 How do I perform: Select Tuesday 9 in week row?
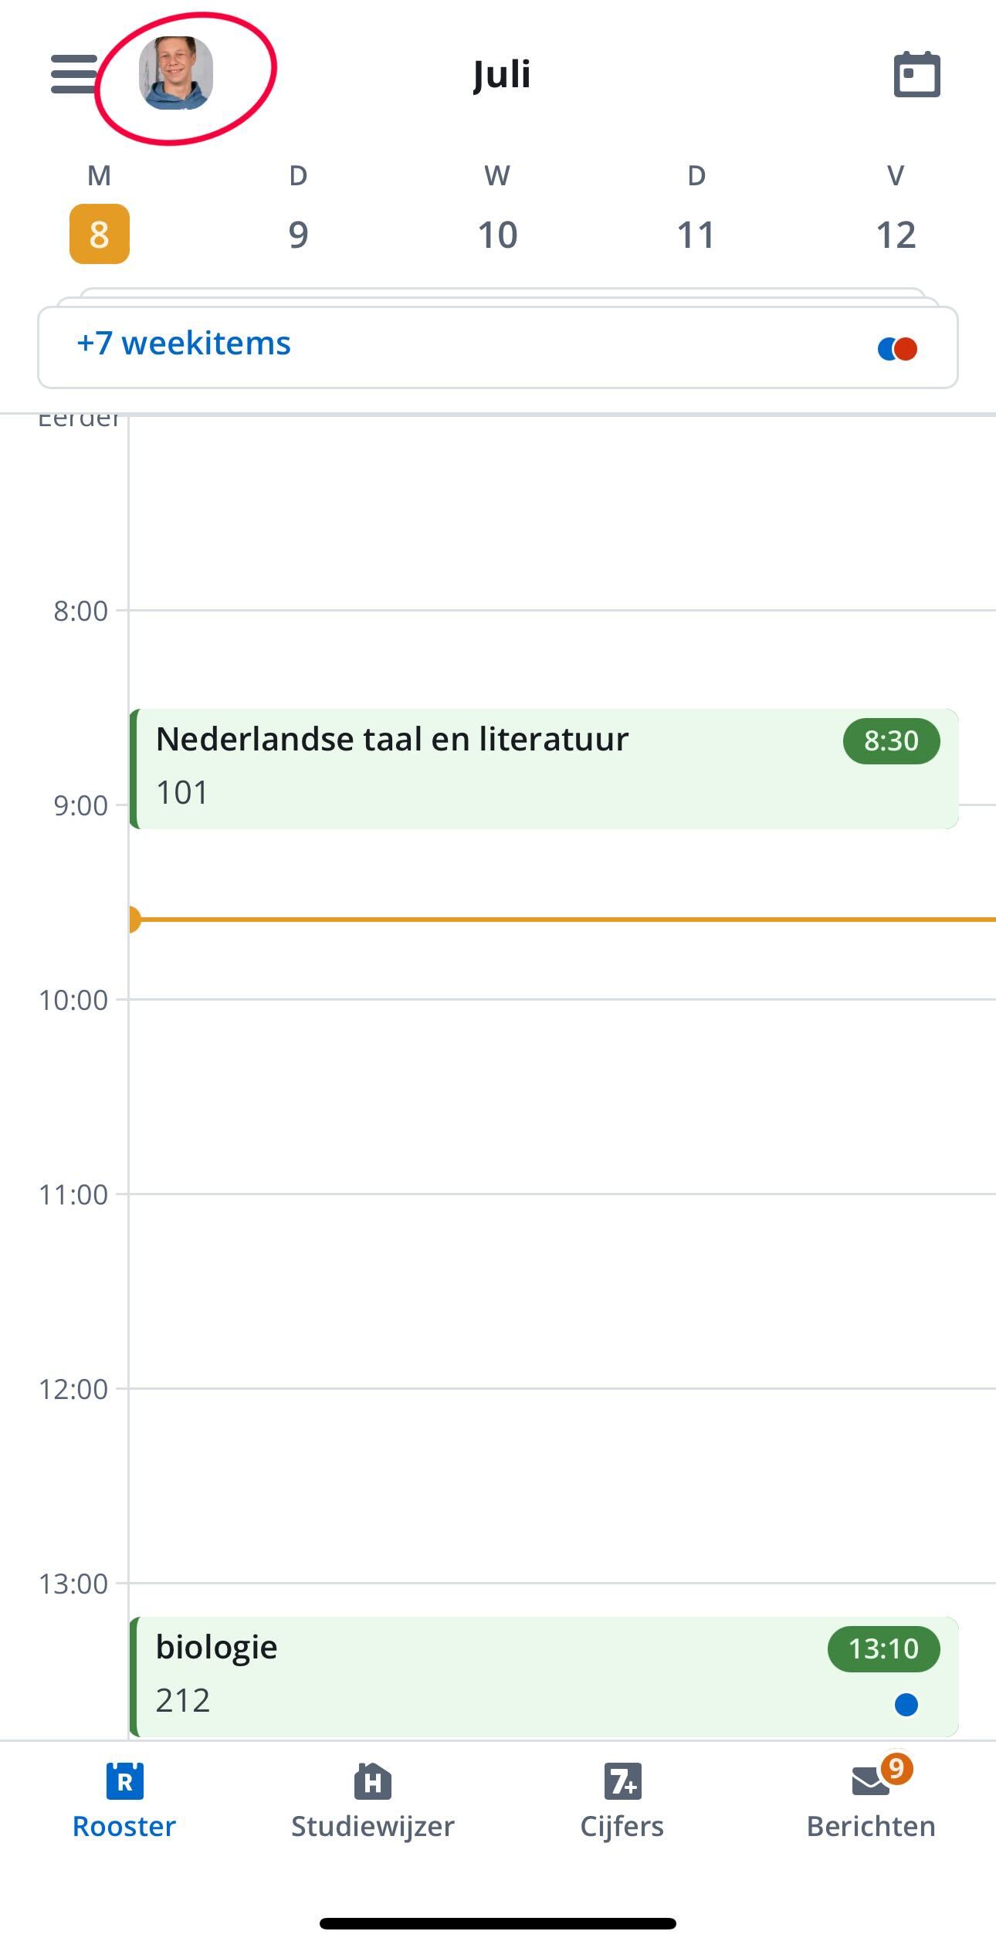pos(298,234)
